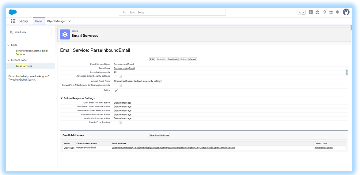
Task: Click the Quick Find box with 'email serv'
Action: pos(30,32)
